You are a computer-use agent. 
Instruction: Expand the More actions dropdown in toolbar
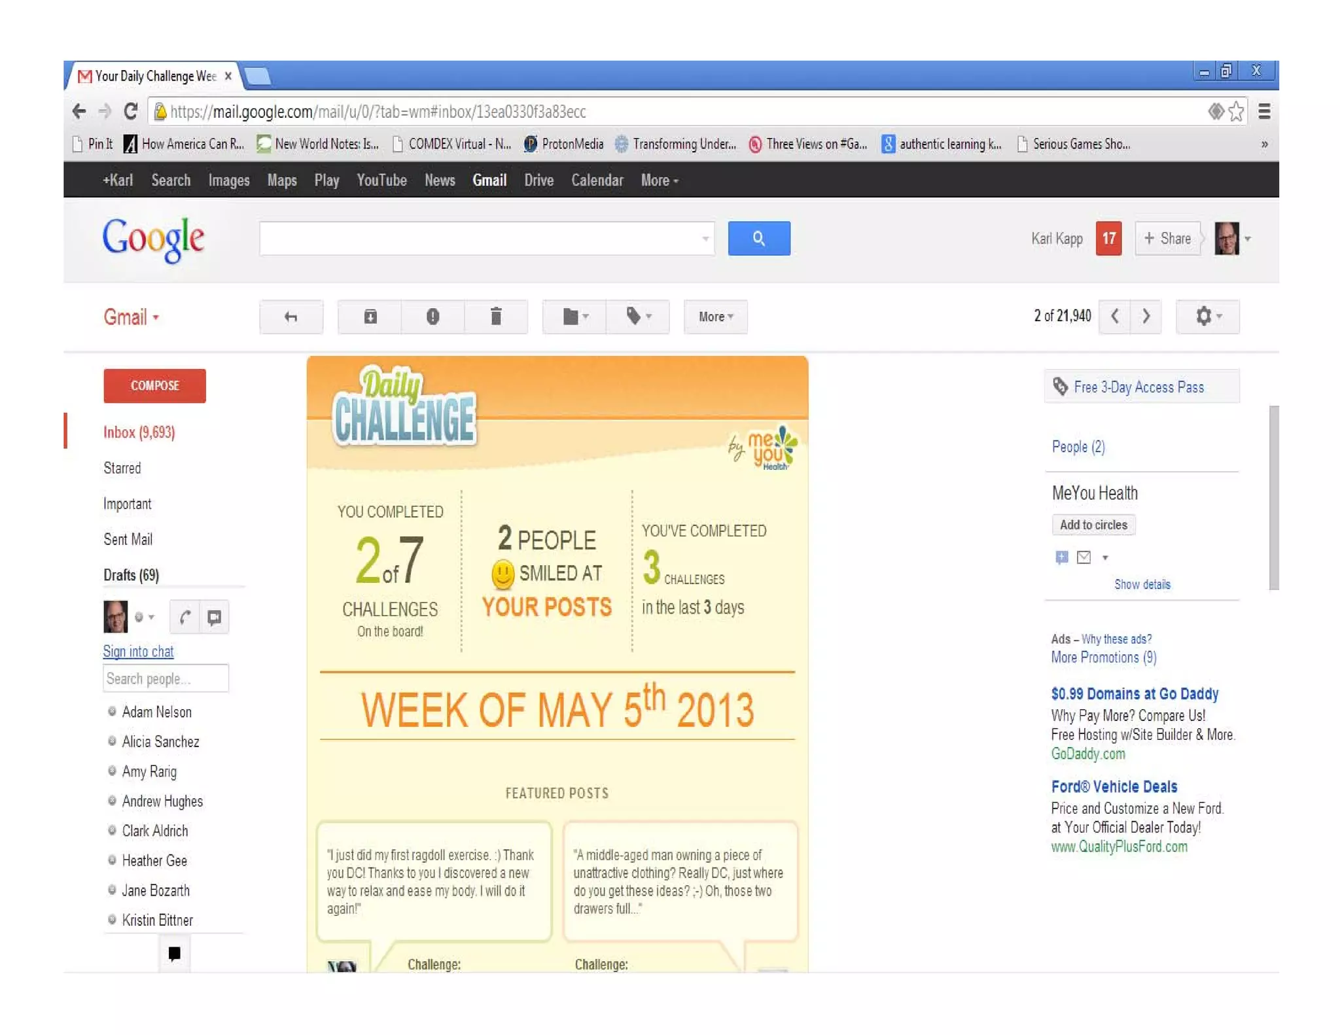(x=715, y=317)
